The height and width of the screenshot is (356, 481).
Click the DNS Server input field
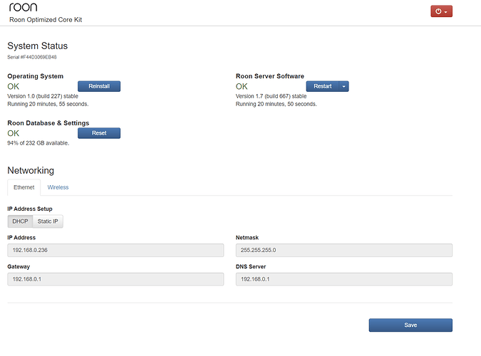(344, 279)
